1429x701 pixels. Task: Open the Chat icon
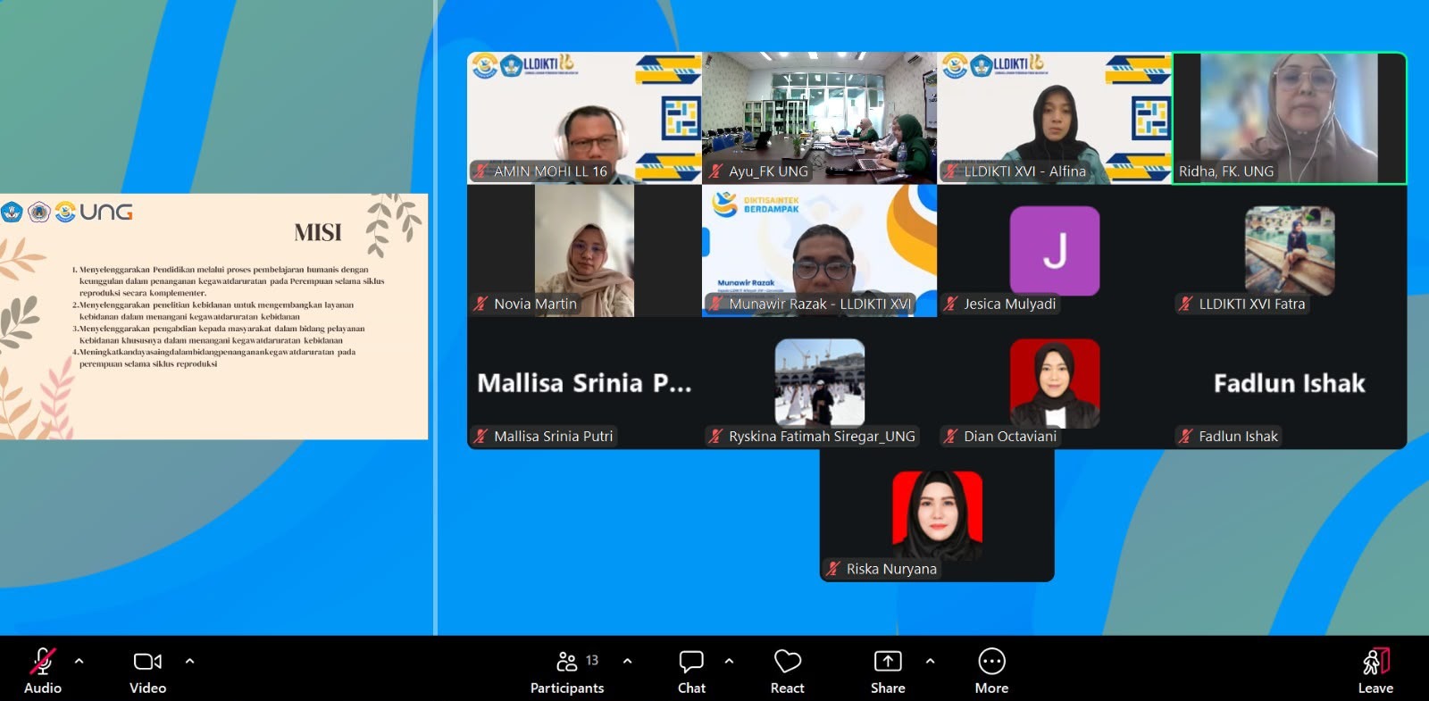(691, 662)
